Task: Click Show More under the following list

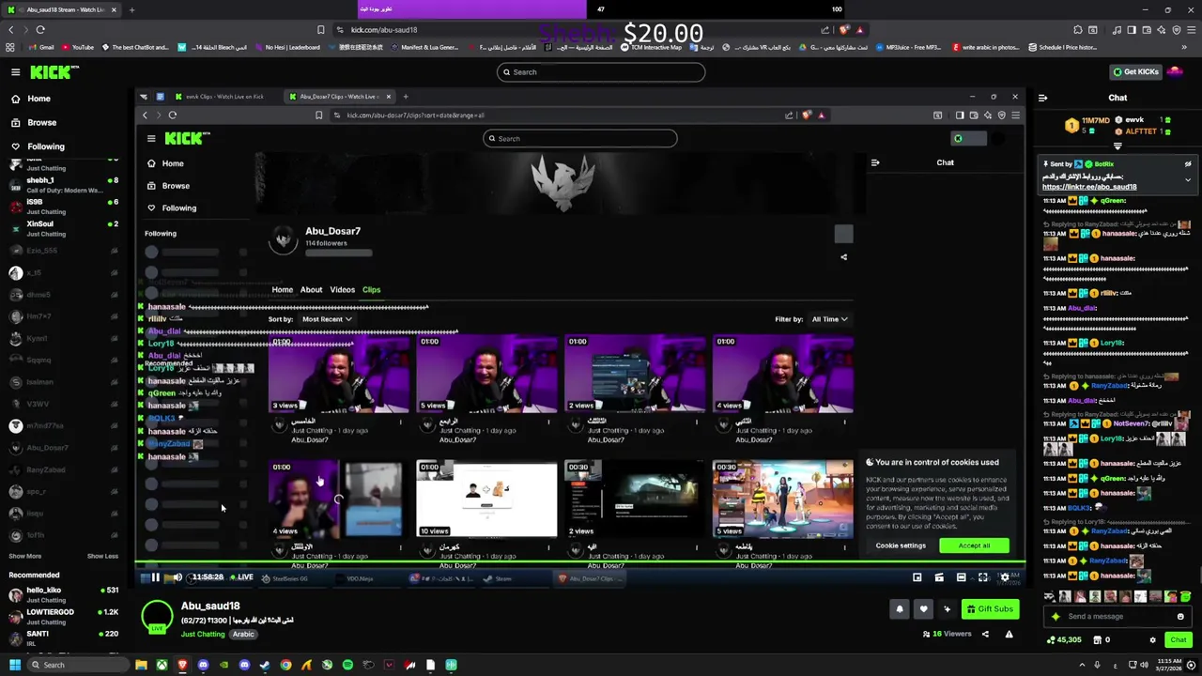Action: [x=25, y=556]
